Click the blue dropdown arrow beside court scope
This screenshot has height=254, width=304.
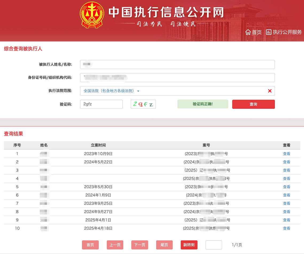[x=138, y=91]
